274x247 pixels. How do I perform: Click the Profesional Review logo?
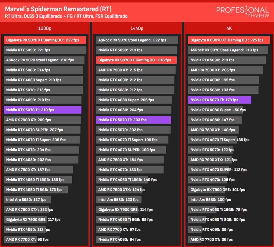coord(242,12)
